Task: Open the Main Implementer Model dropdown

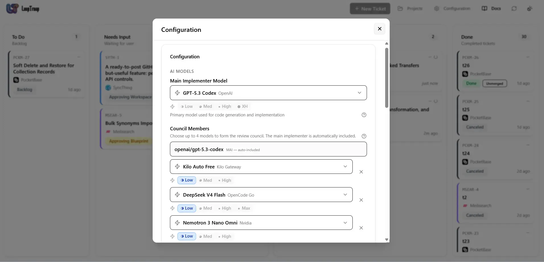Action: [268, 93]
